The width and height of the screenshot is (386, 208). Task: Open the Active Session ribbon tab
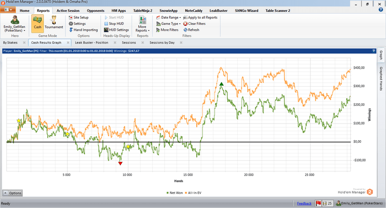coord(68,10)
